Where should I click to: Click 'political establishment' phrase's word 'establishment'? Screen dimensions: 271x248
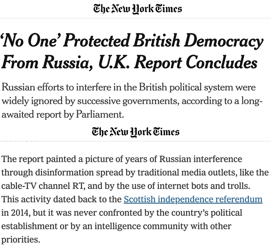coord(29,226)
